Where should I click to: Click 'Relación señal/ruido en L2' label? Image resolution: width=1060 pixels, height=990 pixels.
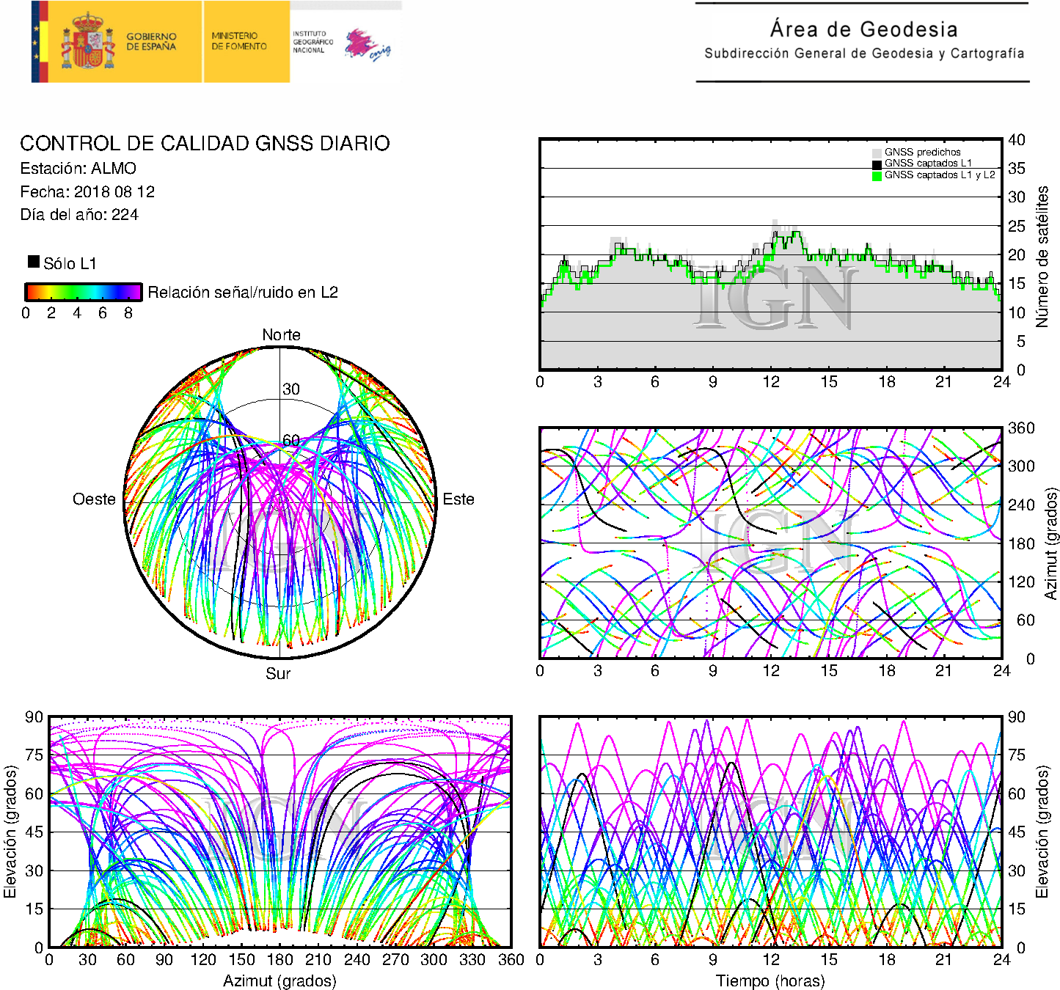243,292
